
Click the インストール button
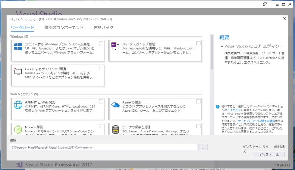(x=269, y=155)
